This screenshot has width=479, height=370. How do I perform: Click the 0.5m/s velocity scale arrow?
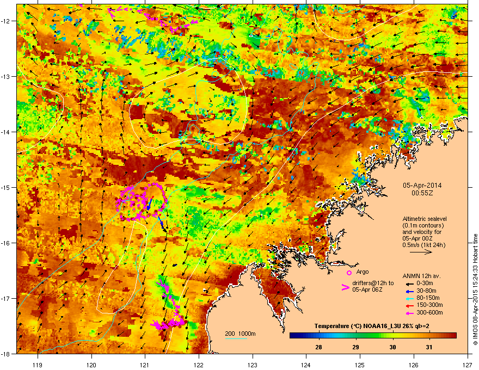tap(421, 252)
